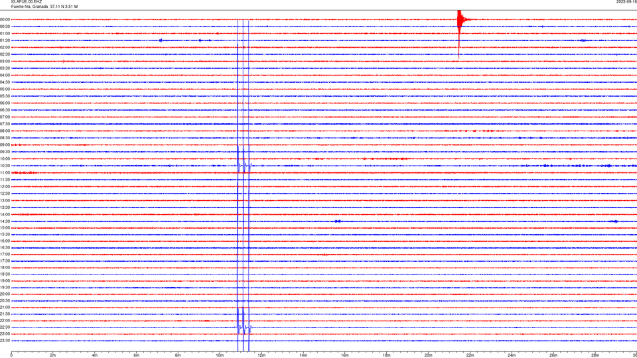Select the 23:30 time label
Screen dimensions: 637x358
pyautogui.click(x=5, y=341)
